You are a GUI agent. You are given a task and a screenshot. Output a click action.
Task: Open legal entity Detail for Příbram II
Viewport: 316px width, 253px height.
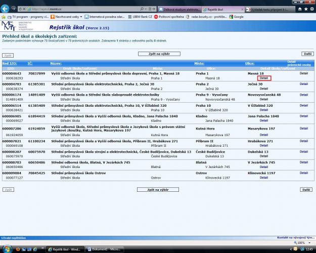click(304, 141)
